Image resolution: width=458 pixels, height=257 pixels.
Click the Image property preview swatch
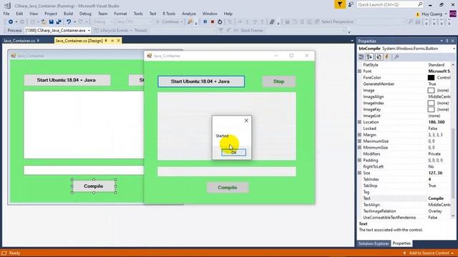[431, 91]
